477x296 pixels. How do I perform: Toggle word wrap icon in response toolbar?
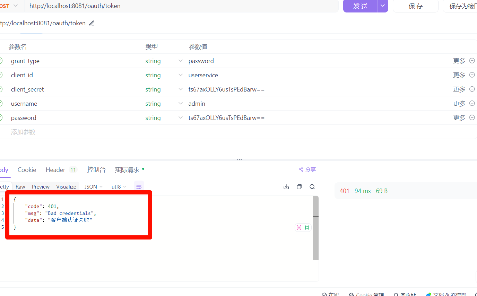point(139,187)
